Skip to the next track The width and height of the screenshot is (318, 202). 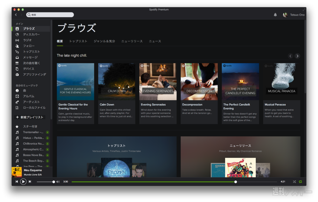(30, 182)
